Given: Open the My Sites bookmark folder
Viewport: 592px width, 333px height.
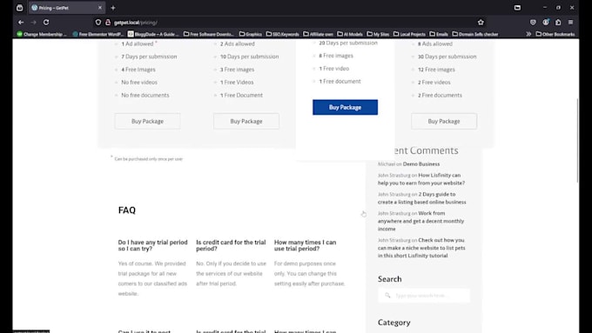Looking at the screenshot, I should pyautogui.click(x=378, y=34).
